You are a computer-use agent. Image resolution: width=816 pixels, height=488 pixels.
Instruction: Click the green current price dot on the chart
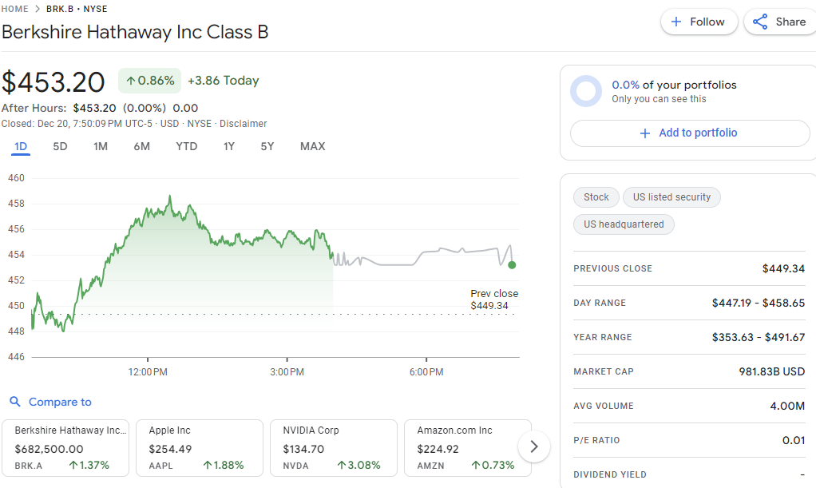tap(512, 265)
